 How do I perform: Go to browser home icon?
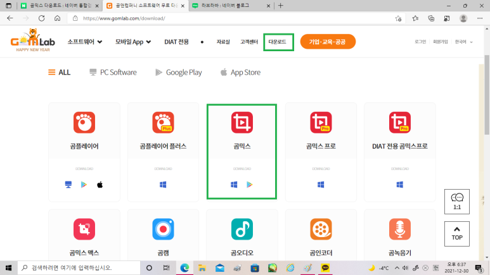(57, 18)
